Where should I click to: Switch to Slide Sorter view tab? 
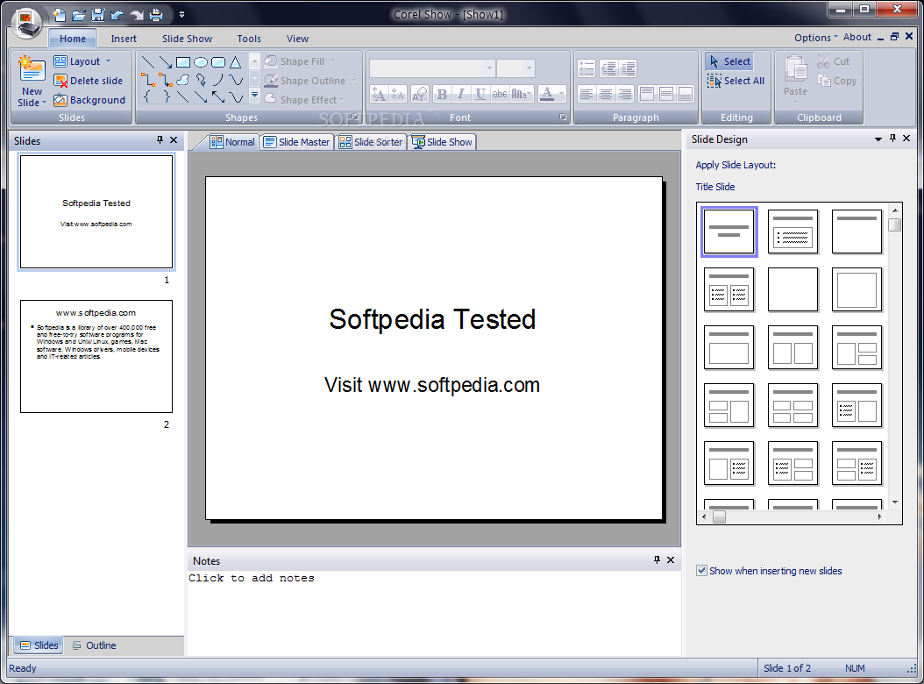[x=371, y=142]
